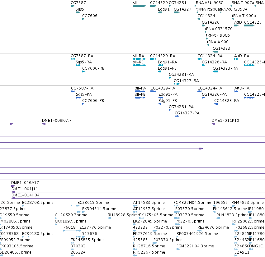Select transcript CG14323-RA
Image resolution: width=265 pixels, height=257 pixels.
coord(225,68)
